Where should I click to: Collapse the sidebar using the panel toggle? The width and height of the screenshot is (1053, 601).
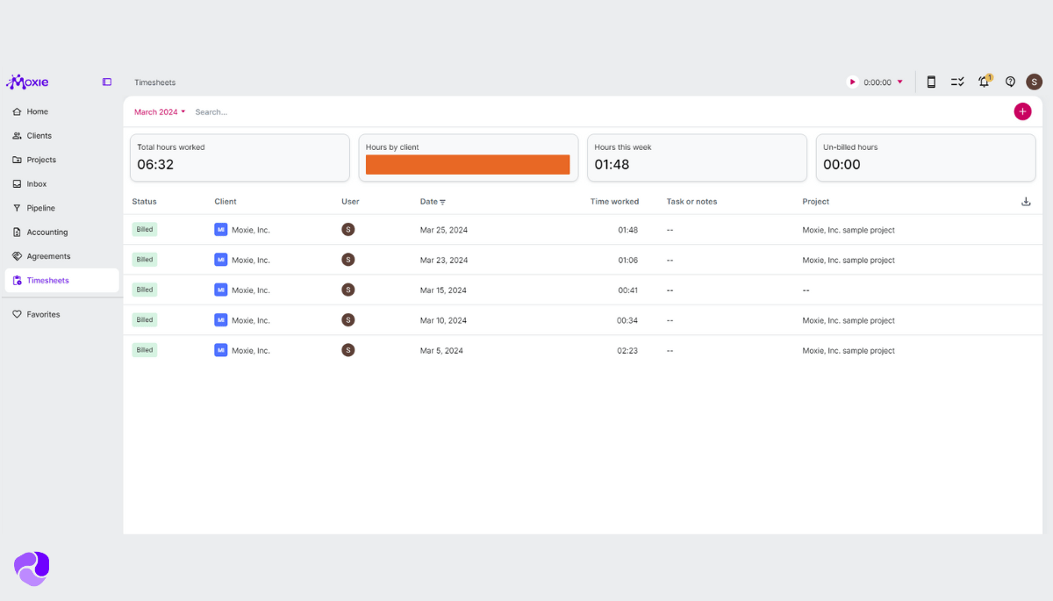tap(106, 82)
